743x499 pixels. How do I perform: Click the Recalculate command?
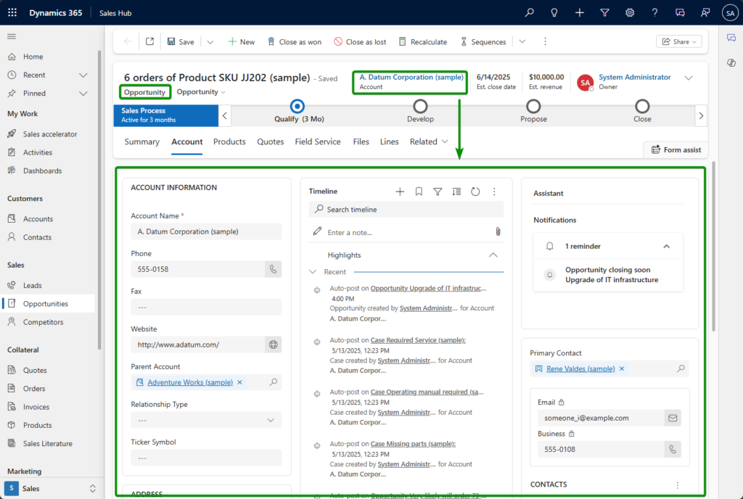(423, 41)
